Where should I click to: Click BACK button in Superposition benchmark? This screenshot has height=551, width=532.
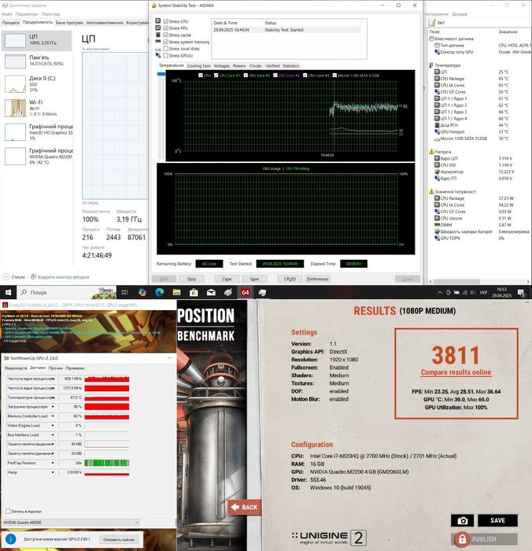[x=245, y=507]
